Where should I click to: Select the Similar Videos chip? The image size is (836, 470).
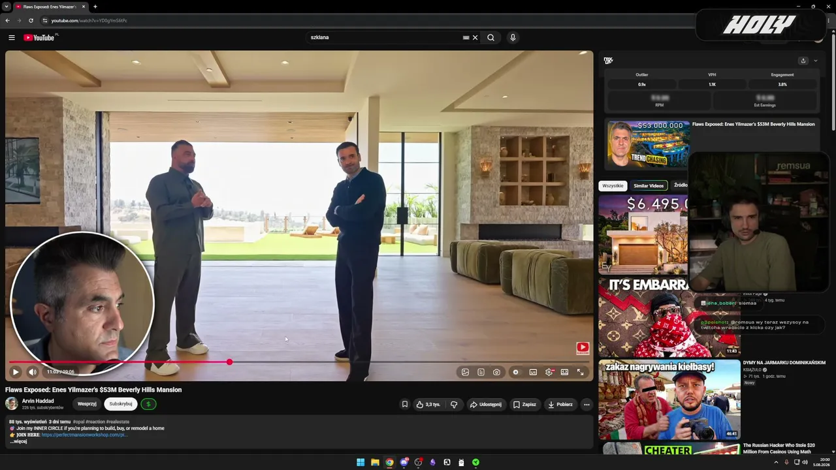tap(649, 185)
